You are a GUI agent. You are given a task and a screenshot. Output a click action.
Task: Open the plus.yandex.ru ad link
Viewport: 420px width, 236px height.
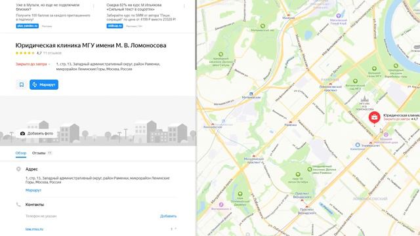28,26
